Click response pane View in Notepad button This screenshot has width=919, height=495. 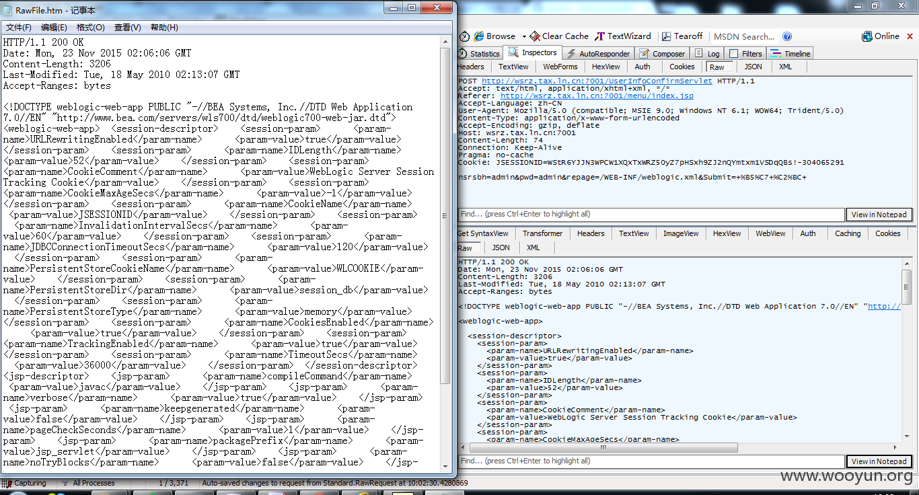[x=879, y=461]
